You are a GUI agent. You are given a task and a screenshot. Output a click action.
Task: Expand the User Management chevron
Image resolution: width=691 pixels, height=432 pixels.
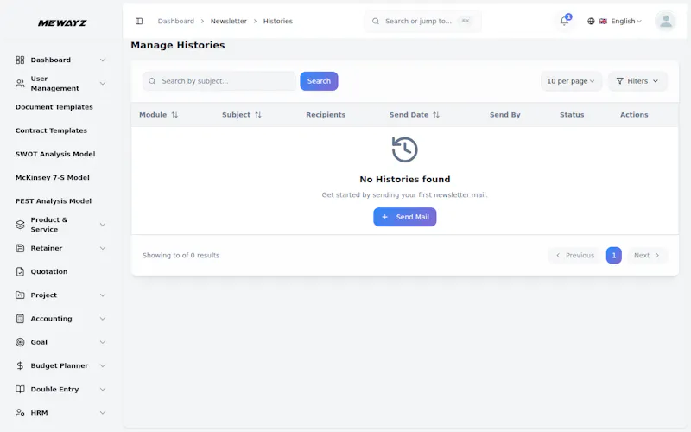[103, 83]
